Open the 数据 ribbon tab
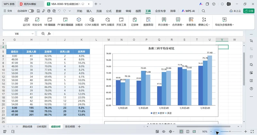 [x=119, y=11]
